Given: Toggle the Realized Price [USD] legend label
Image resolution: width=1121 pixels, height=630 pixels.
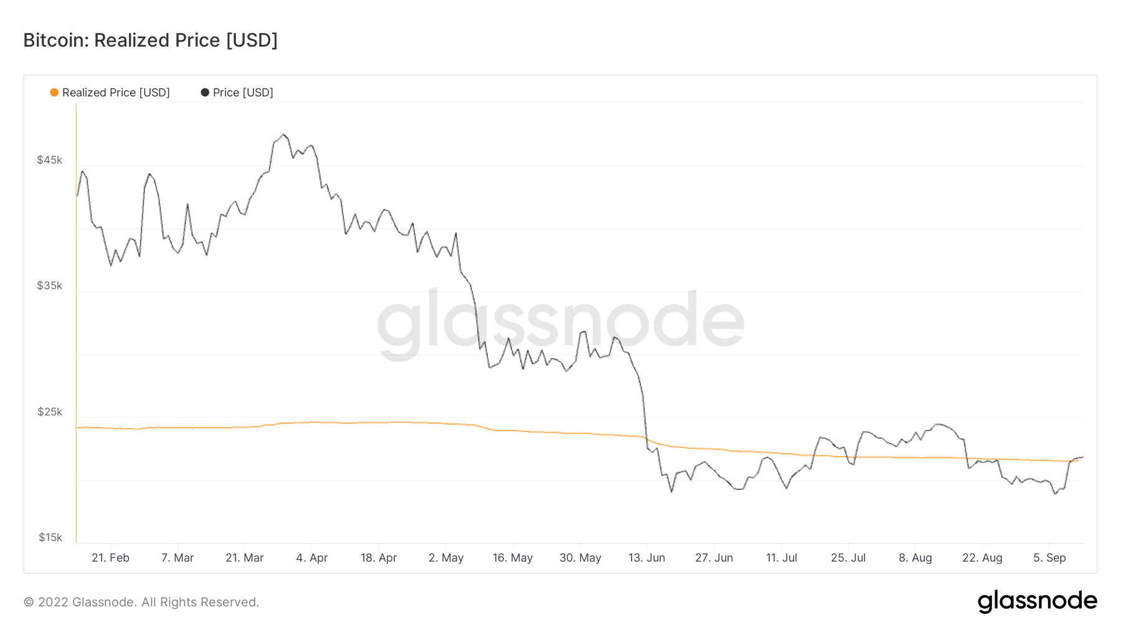Looking at the screenshot, I should coord(116,93).
